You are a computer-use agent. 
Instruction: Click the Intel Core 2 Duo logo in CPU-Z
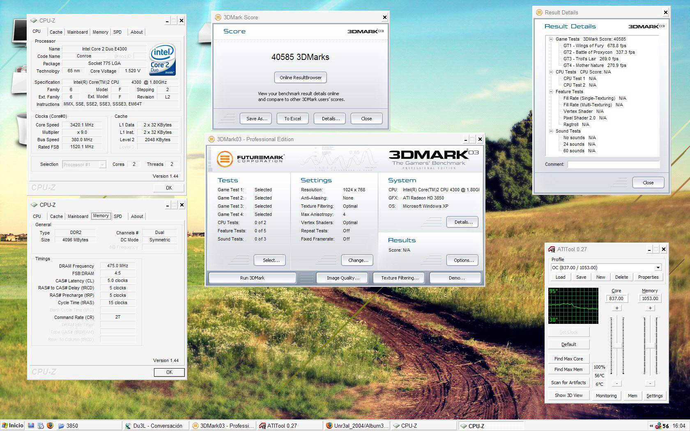163,60
